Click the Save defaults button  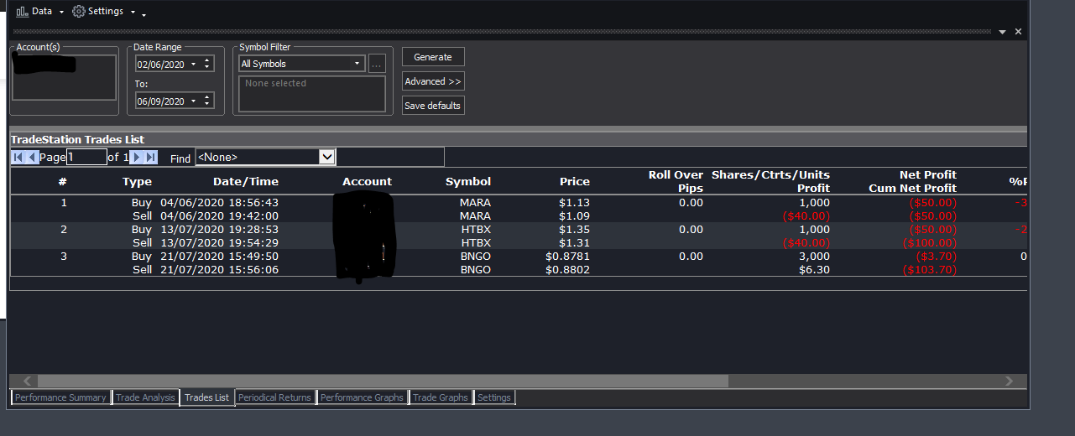coord(433,106)
